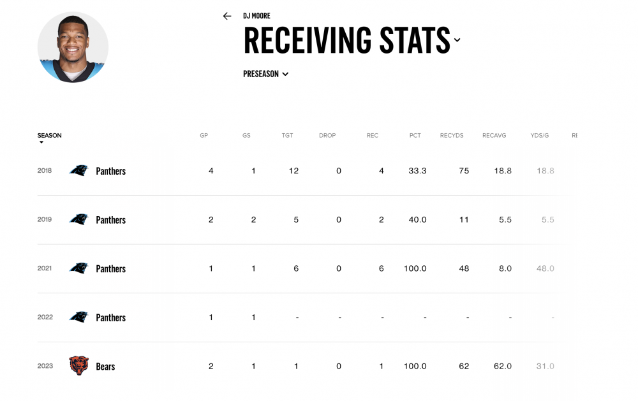Viewport: 638px width, 401px height.
Task: Click the Bears logo in the 2023 row
Action: point(78,366)
